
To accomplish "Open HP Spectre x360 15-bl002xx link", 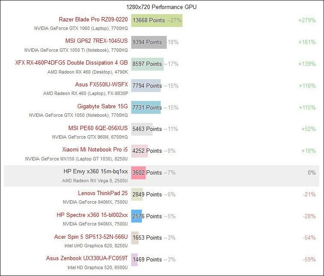I will [x=92, y=215].
